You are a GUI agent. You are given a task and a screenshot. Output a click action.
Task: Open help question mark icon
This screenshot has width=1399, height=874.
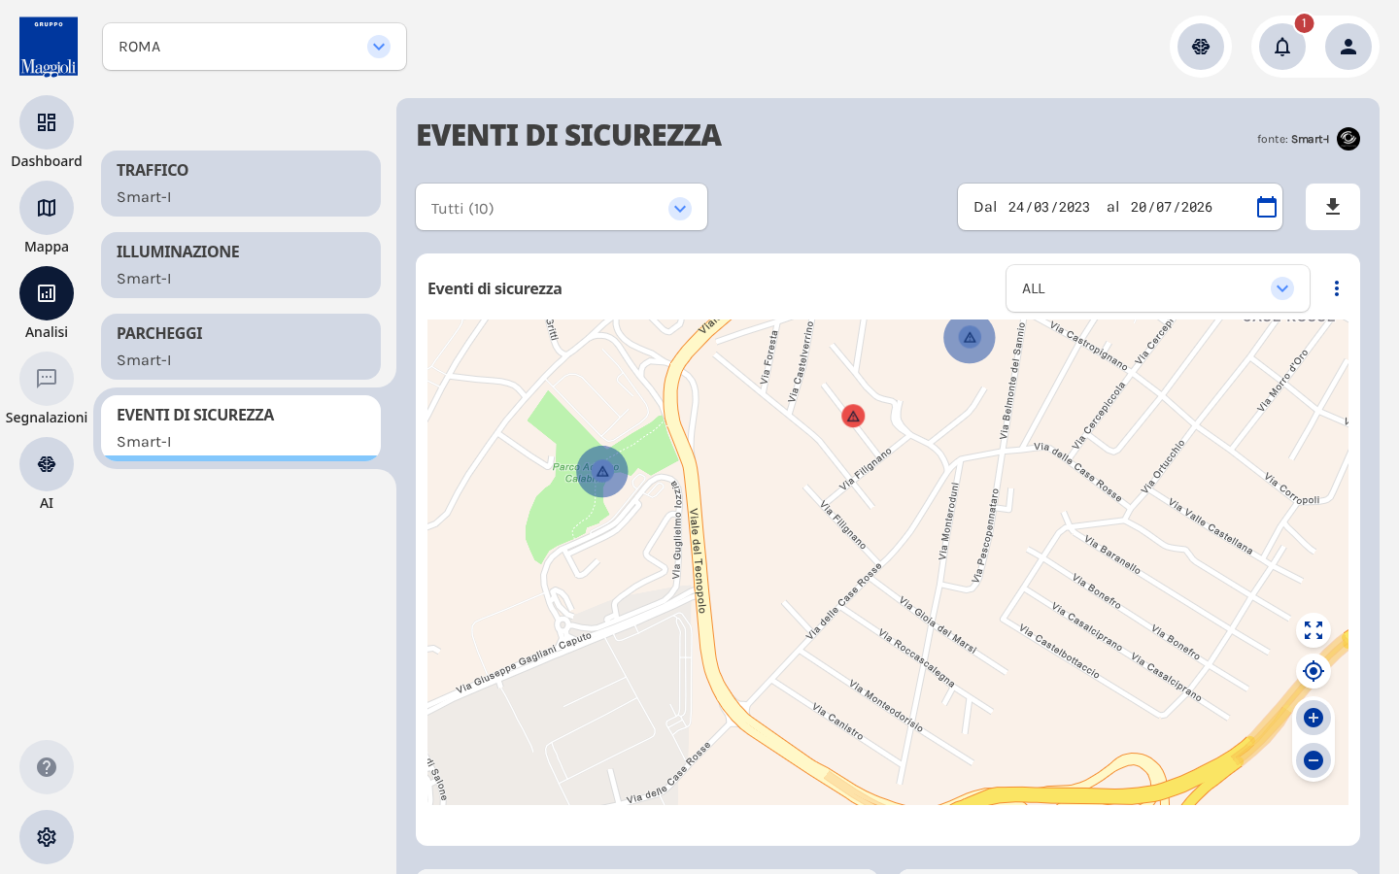[47, 767]
